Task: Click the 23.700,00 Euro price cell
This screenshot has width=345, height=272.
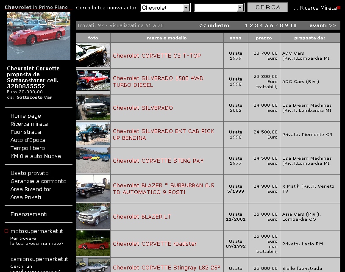Action: [264, 56]
